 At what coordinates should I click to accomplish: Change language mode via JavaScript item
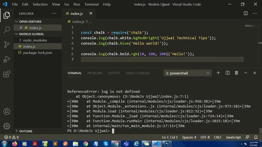(x=233, y=137)
